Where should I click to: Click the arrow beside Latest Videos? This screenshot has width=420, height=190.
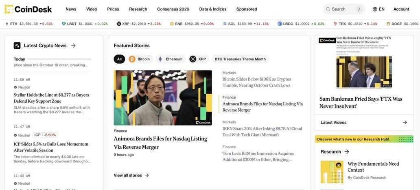[405, 122]
